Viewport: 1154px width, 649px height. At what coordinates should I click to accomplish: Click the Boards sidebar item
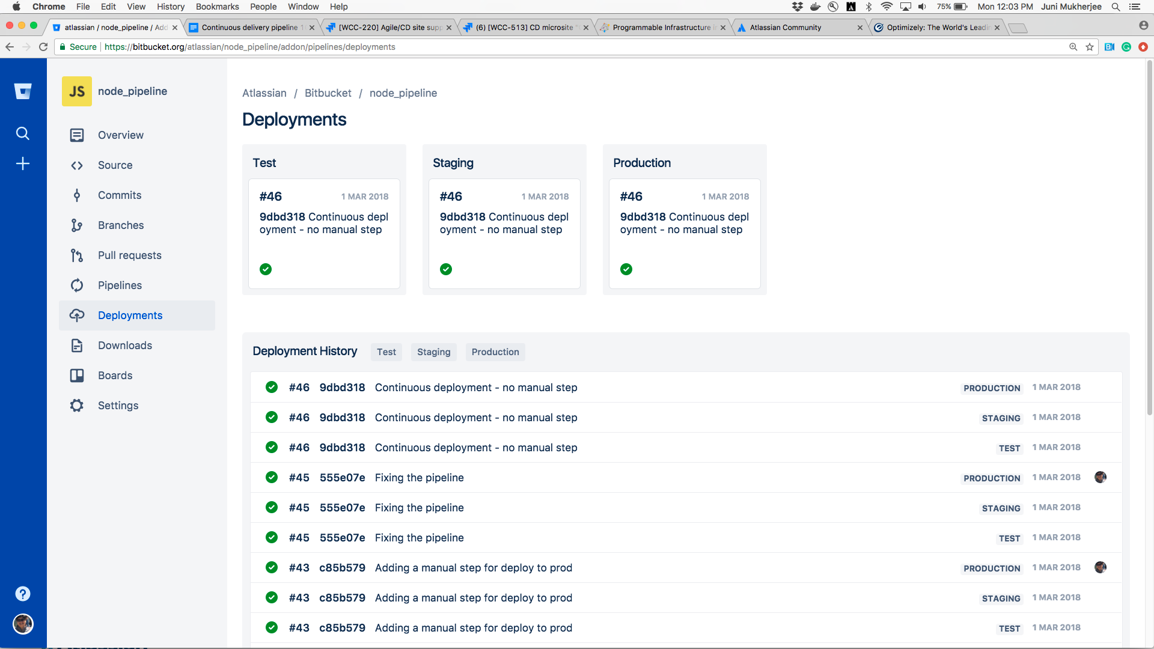[x=115, y=376]
